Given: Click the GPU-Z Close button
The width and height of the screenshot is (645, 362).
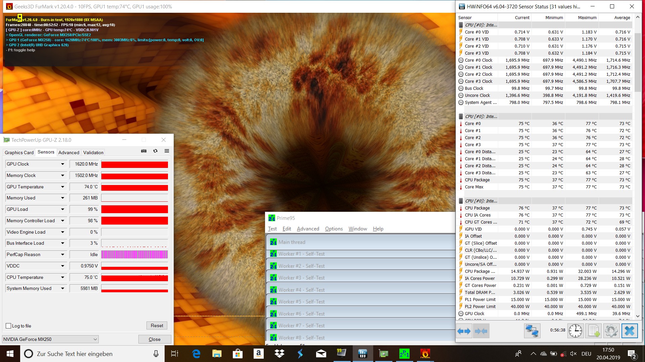Looking at the screenshot, I should point(155,339).
